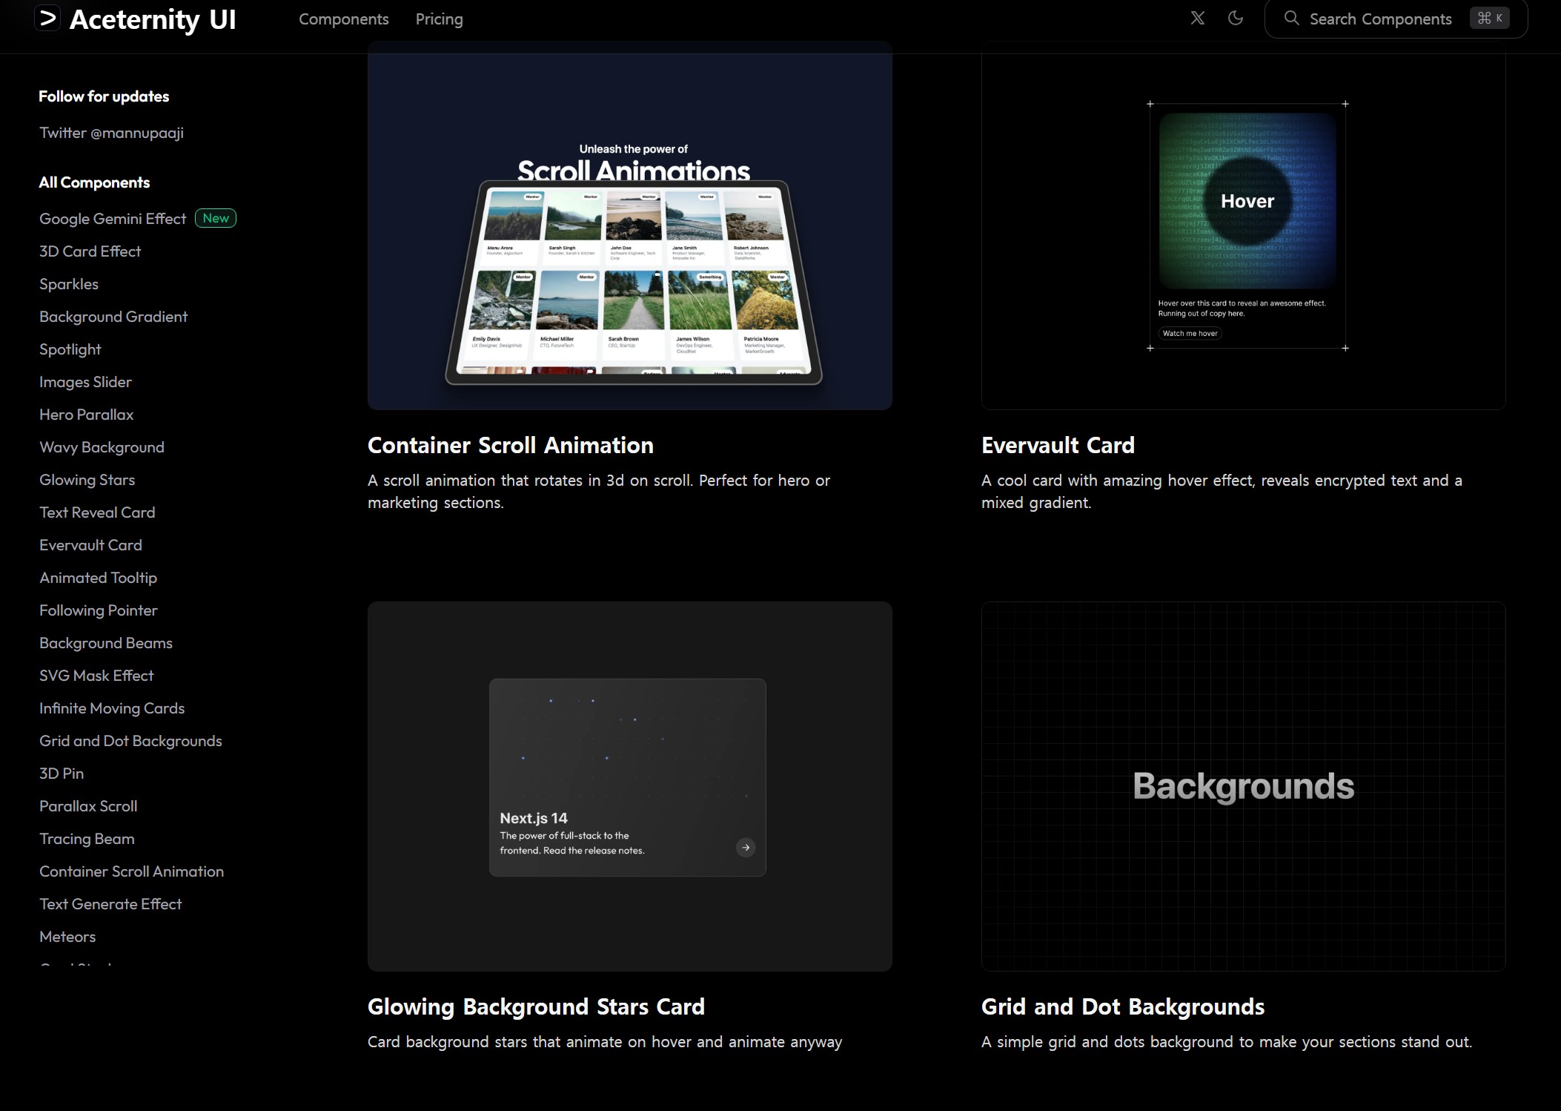Screen dimensions: 1561x1111
Task: Click arrow icon on Next.js 14 card
Action: point(746,847)
